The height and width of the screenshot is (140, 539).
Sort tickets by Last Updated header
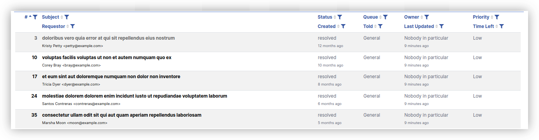pos(419,26)
